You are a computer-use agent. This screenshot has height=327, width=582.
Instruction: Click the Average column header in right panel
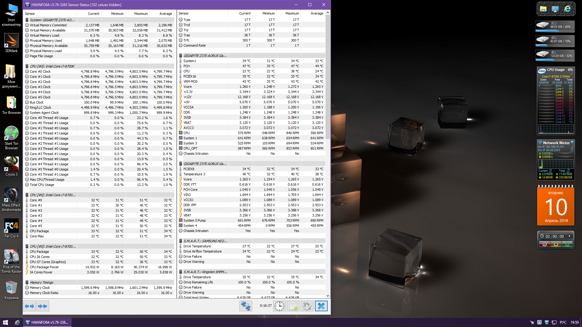pos(316,13)
